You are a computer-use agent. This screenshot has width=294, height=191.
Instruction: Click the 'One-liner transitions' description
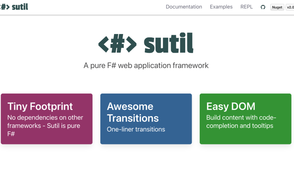136,129
